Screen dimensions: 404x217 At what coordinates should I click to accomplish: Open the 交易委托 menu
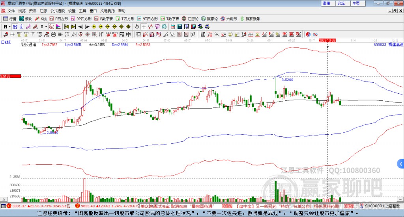point(107,11)
